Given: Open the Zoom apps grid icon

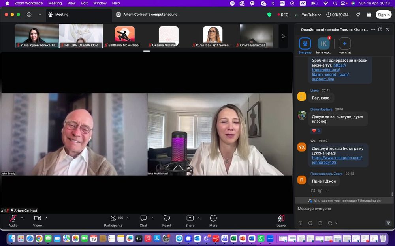Looking at the screenshot, I should click(369, 15).
